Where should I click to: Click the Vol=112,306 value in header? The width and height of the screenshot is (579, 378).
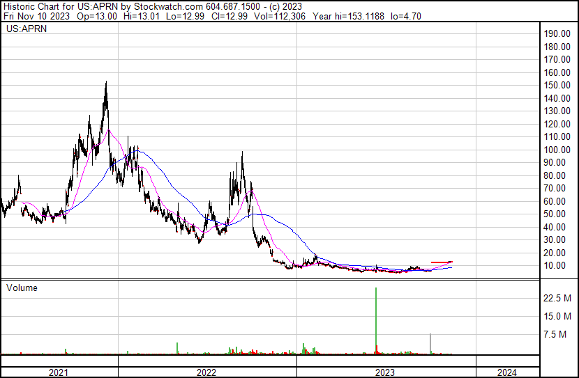(x=278, y=16)
